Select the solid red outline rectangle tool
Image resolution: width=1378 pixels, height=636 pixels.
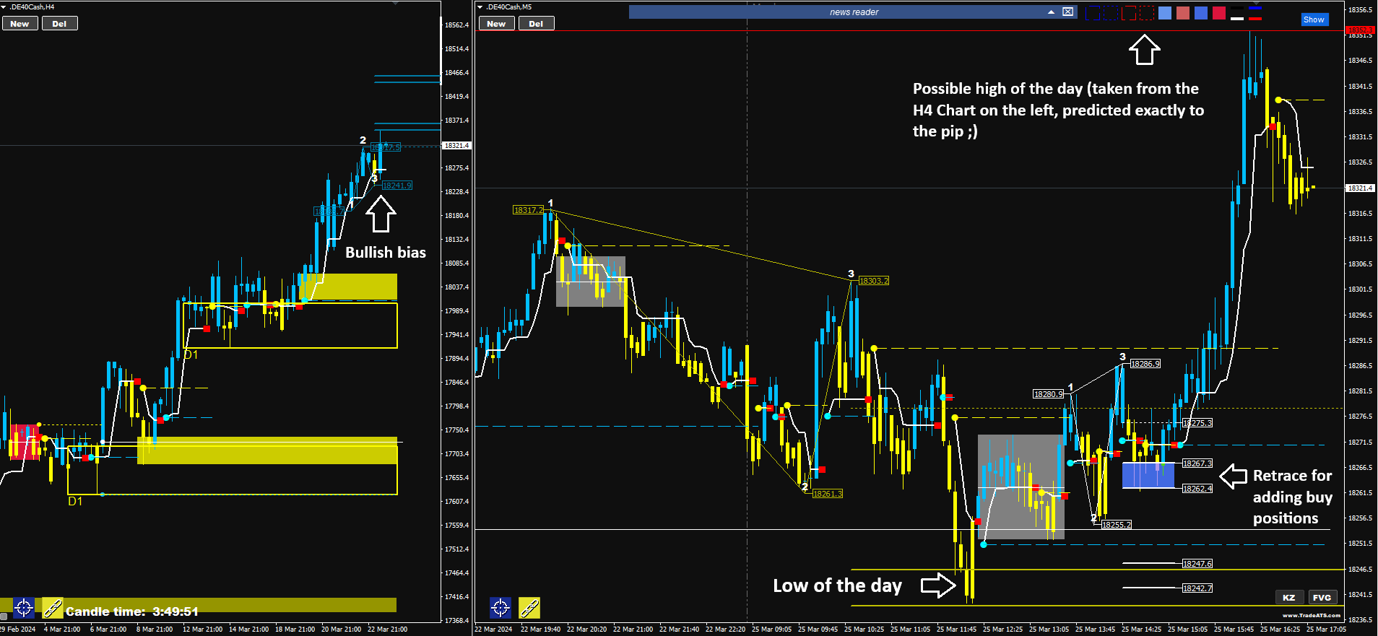(1129, 13)
